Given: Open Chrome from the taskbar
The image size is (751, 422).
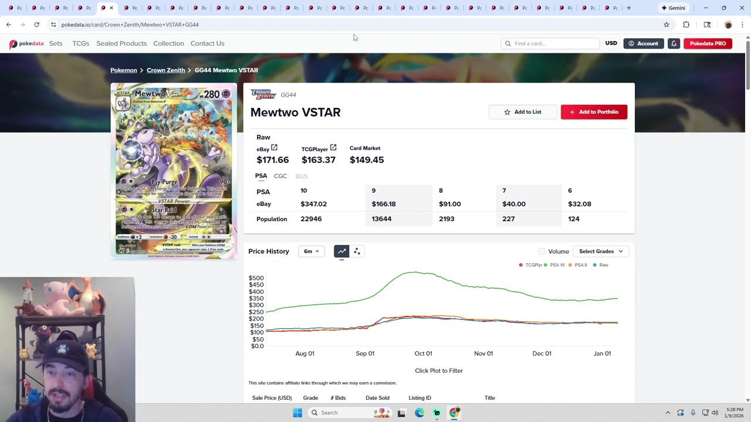Looking at the screenshot, I should [x=454, y=413].
